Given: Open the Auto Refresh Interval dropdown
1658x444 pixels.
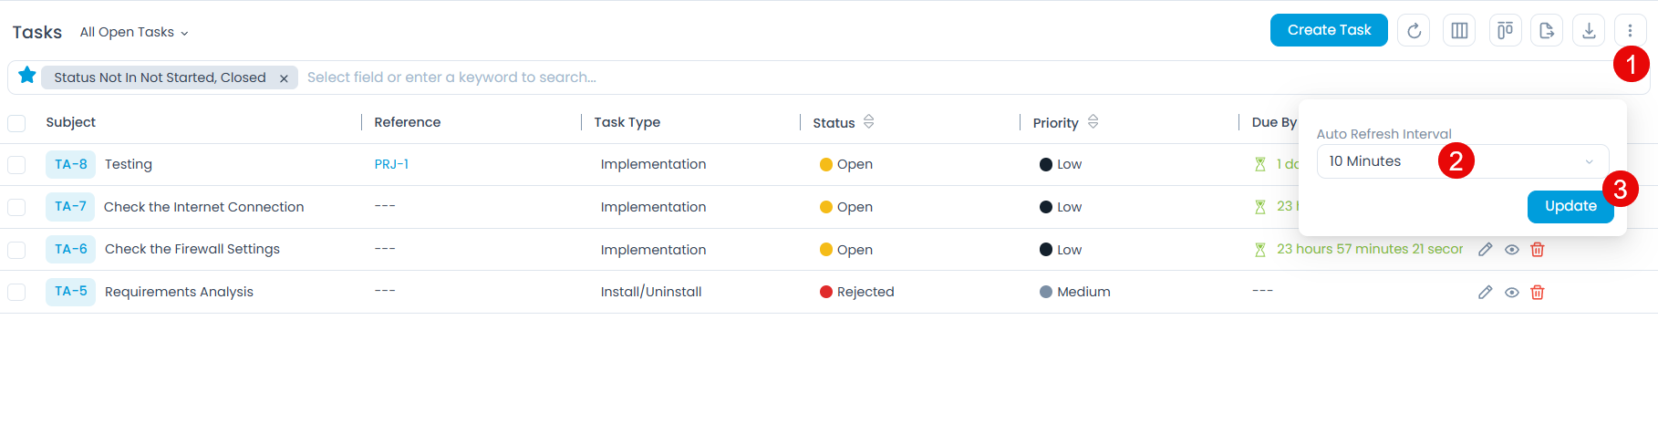Looking at the screenshot, I should point(1462,161).
